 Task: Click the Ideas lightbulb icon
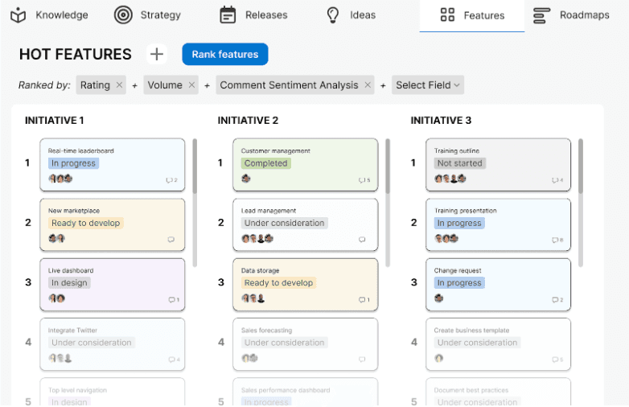[x=333, y=15]
